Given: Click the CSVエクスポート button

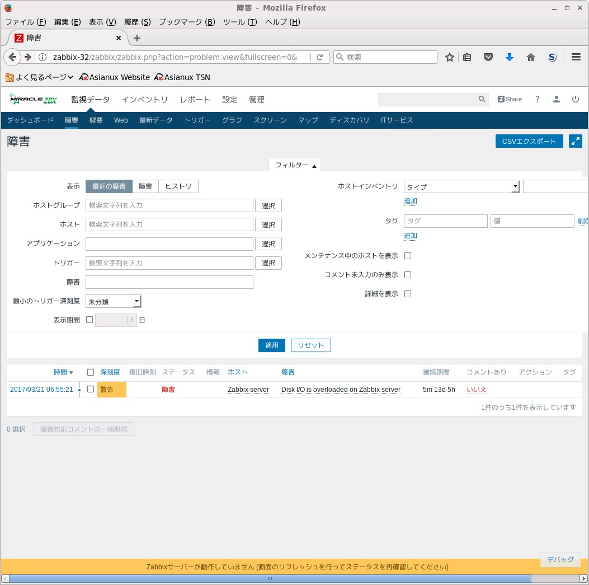Looking at the screenshot, I should click(x=529, y=141).
